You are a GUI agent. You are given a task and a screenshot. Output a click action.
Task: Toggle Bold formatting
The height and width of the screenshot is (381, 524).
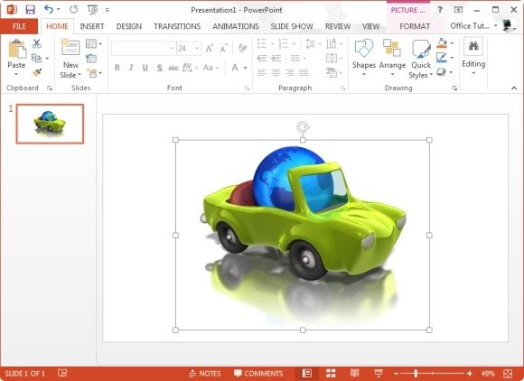point(117,68)
